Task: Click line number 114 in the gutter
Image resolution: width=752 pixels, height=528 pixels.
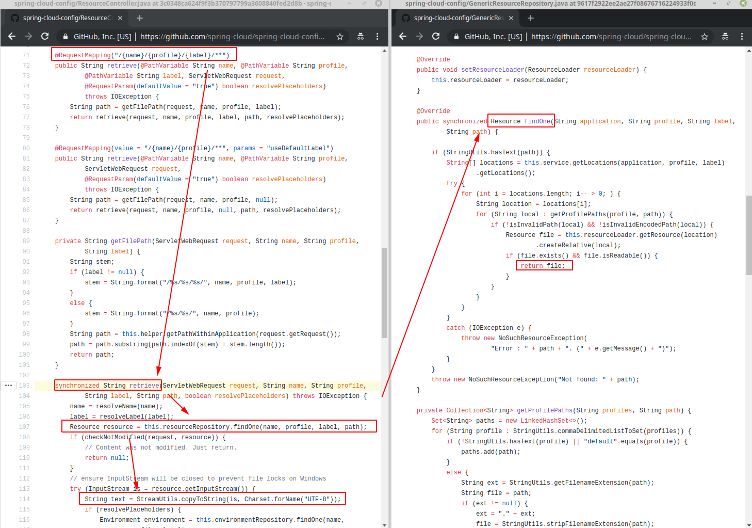Action: (24, 499)
